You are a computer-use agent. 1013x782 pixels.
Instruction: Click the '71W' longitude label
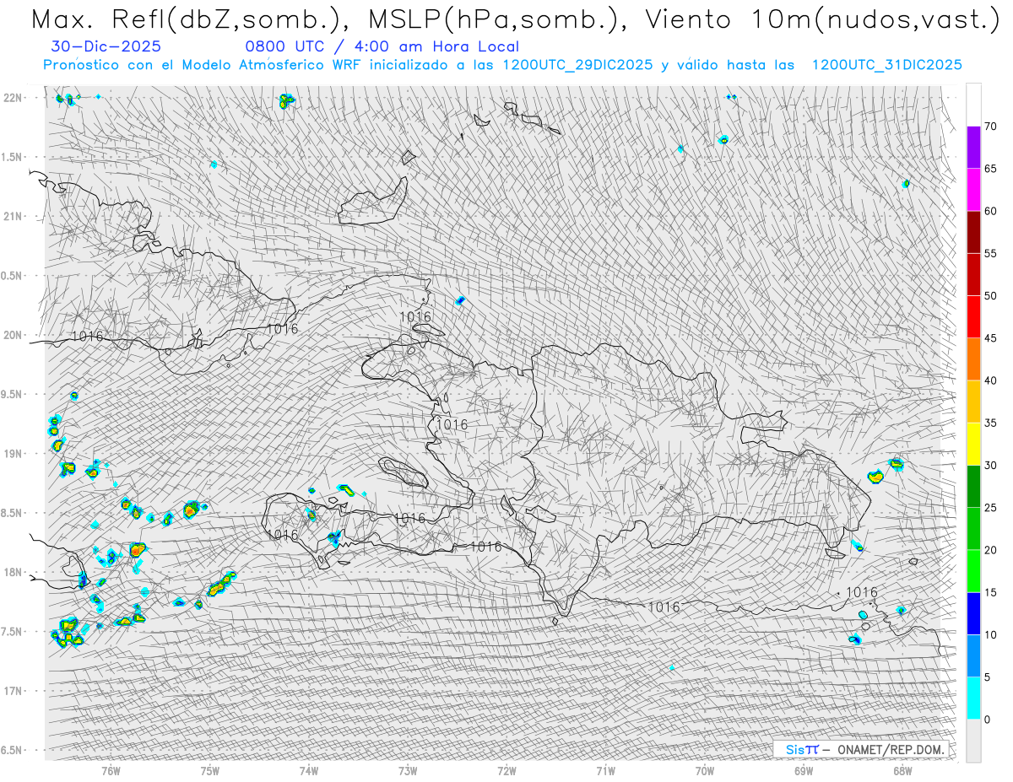605,770
